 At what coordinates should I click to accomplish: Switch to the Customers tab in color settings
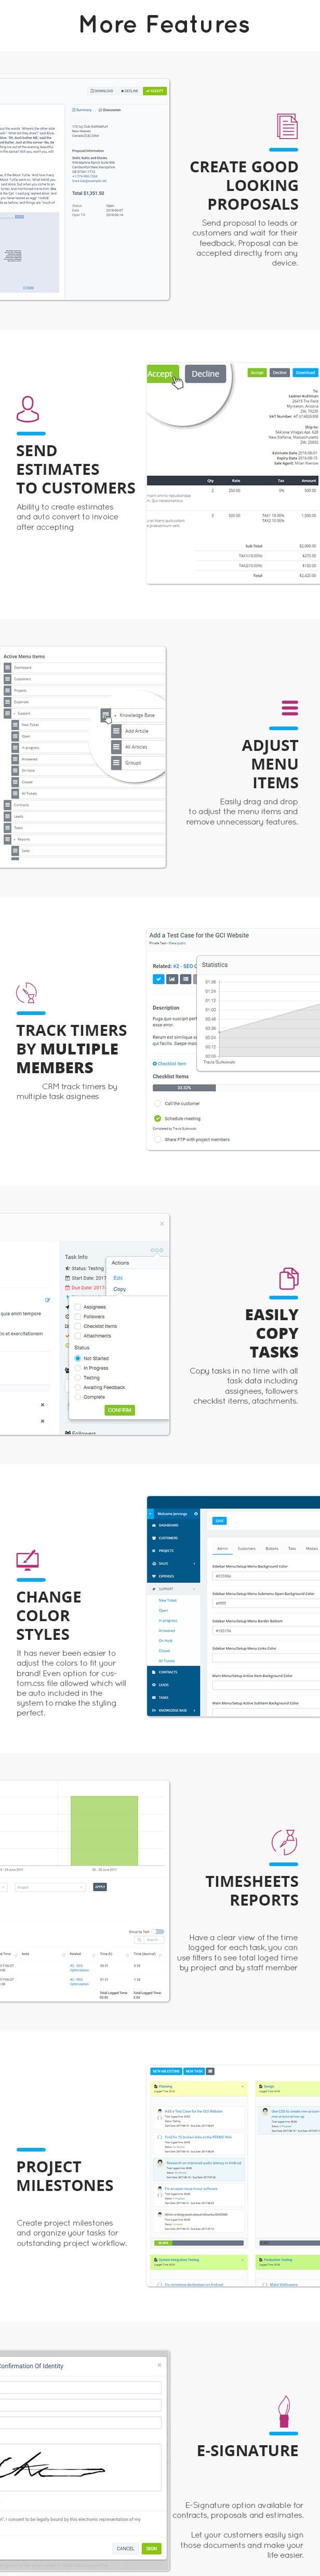point(246,1548)
